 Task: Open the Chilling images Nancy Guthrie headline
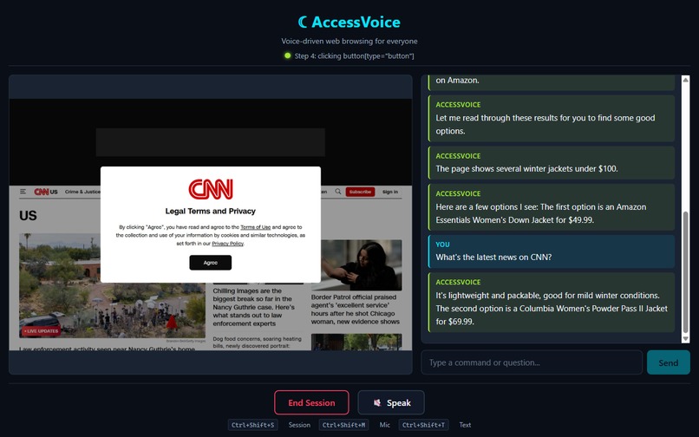pyautogui.click(x=253, y=307)
